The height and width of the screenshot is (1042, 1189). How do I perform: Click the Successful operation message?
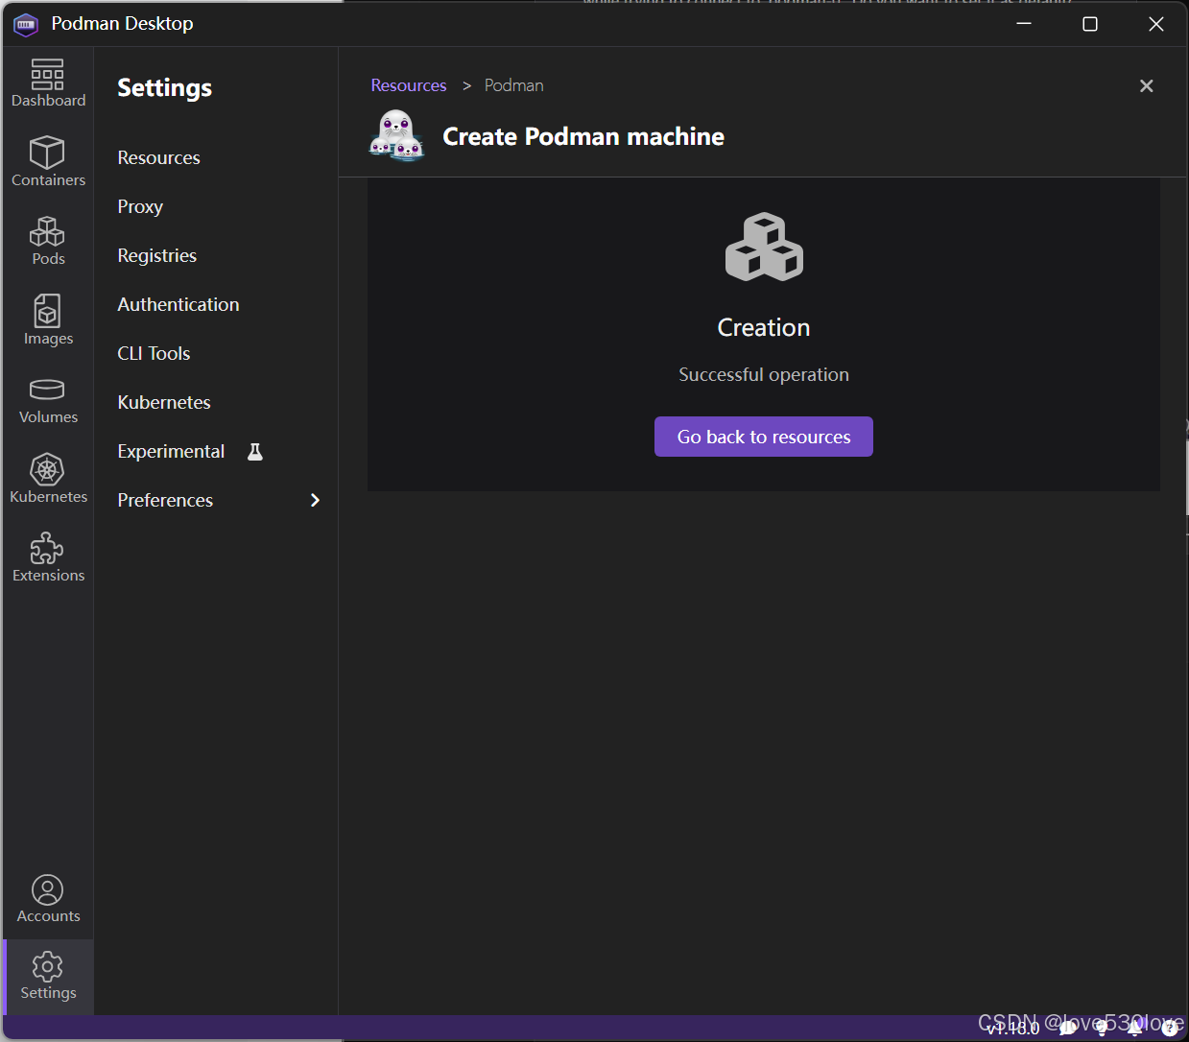(764, 374)
